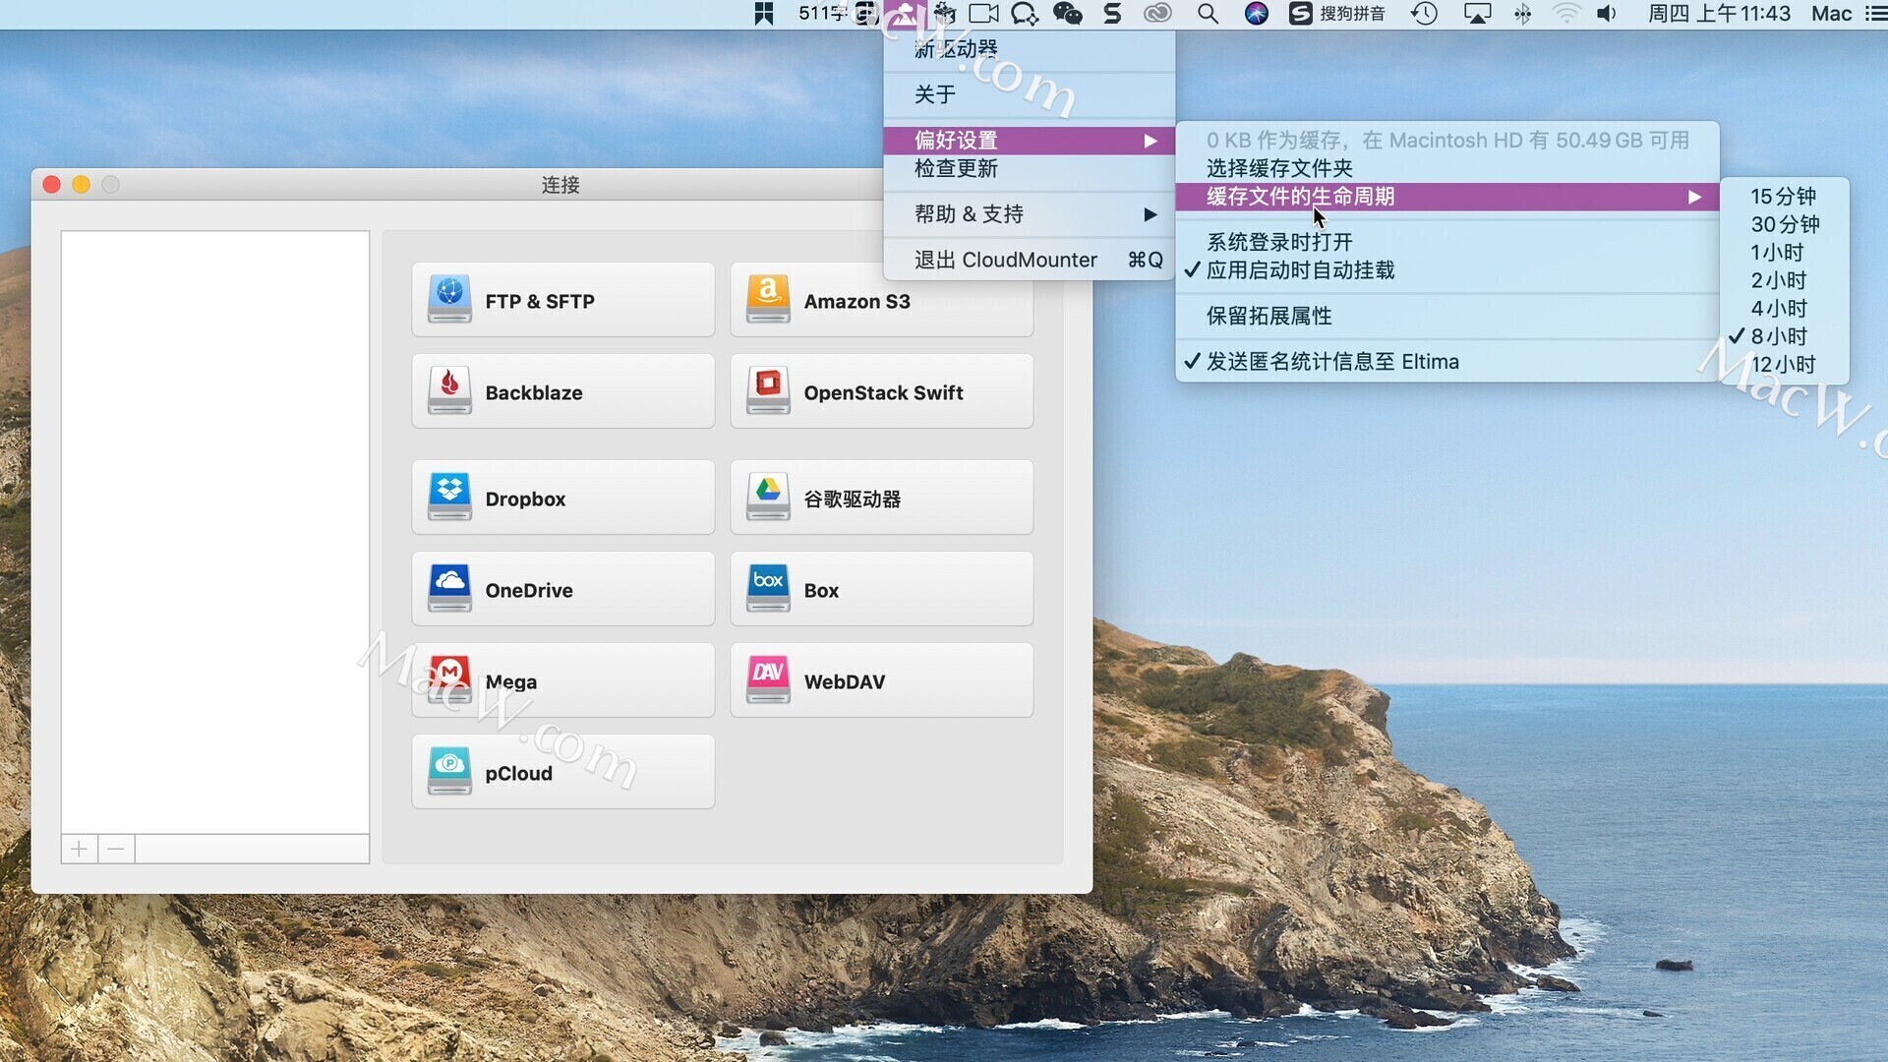
Task: Choose the OneDrive connection button
Action: point(562,589)
